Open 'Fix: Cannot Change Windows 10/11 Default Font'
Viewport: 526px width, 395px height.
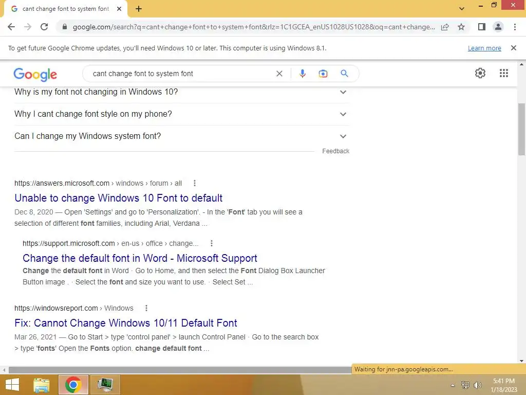point(126,323)
